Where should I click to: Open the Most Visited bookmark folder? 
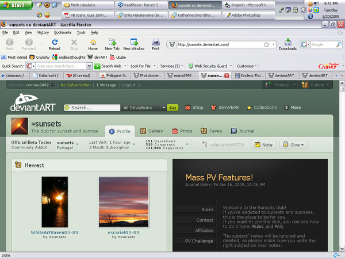(x=14, y=57)
